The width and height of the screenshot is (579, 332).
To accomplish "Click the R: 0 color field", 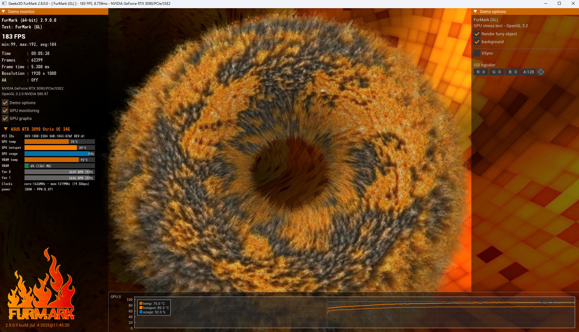I will click(x=481, y=72).
